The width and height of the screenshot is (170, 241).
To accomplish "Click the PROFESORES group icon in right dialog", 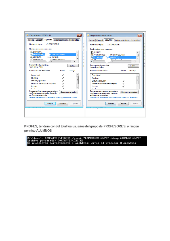I will 92,55.
